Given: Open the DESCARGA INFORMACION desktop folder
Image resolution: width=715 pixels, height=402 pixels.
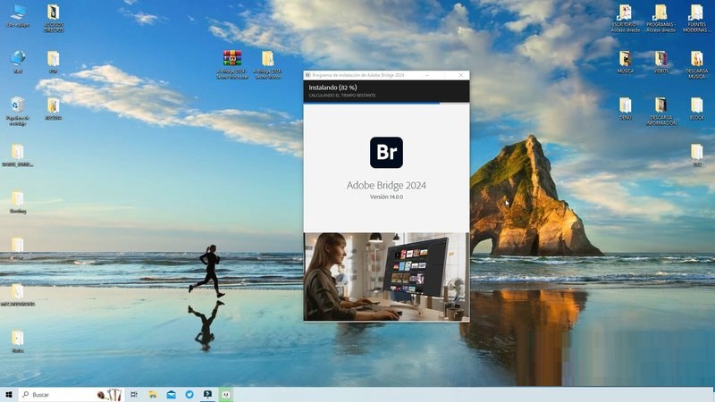Looking at the screenshot, I should pyautogui.click(x=660, y=111).
